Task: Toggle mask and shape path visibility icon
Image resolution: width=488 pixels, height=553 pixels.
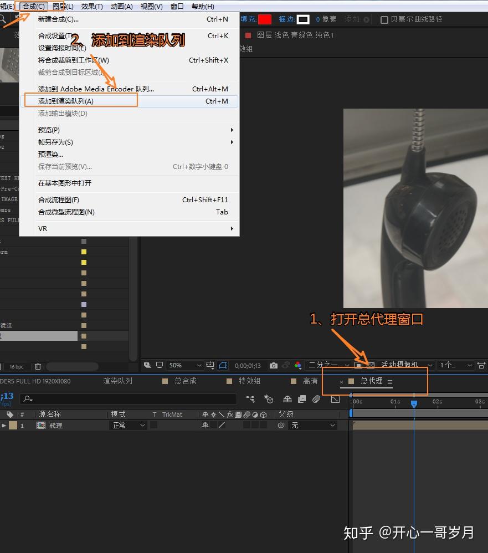Action: point(223,365)
